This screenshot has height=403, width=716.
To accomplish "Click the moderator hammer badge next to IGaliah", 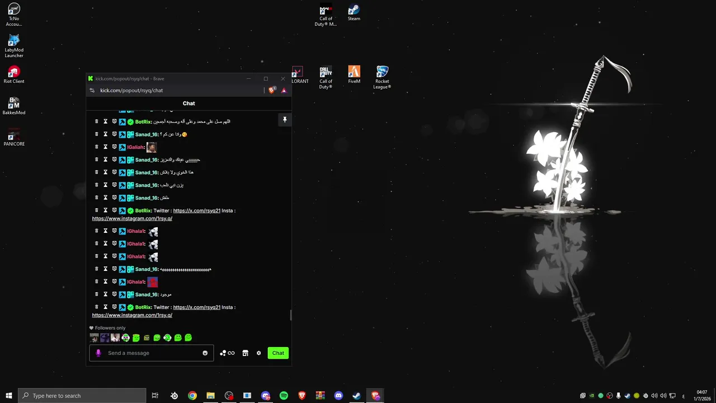I will point(122,147).
